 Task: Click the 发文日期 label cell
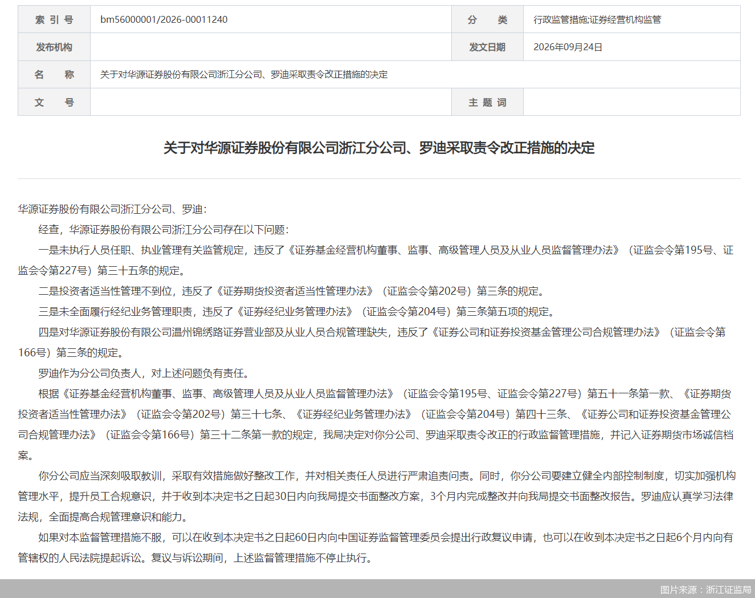tap(487, 47)
